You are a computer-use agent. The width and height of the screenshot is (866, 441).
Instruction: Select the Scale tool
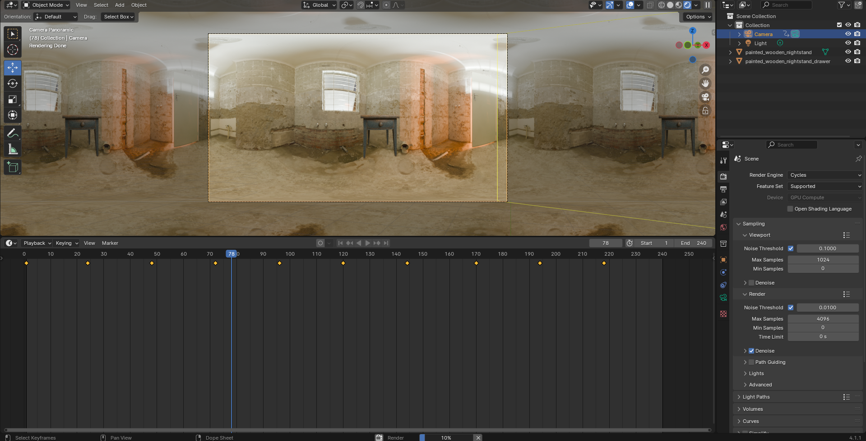(13, 99)
